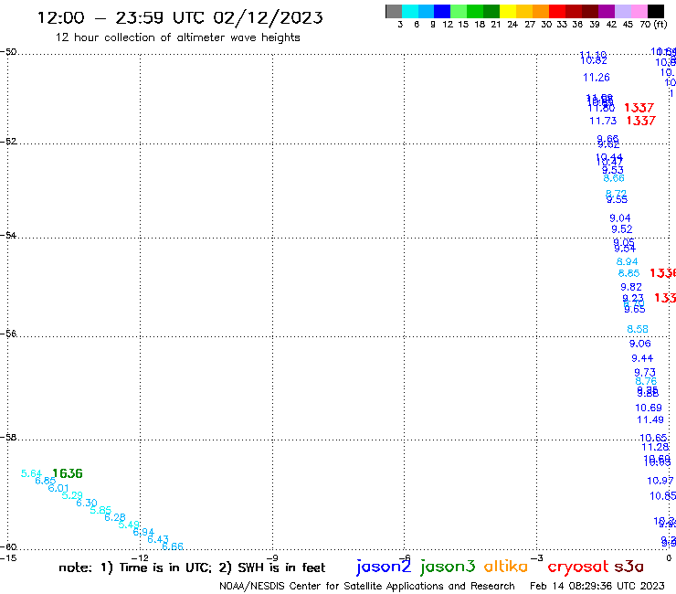Click the wave height value '9.06'
Screen dimensions: 676x594
[639, 344]
